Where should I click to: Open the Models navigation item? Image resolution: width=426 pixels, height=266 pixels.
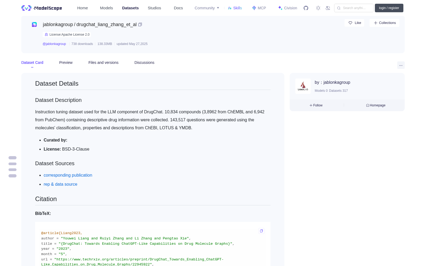tap(106, 8)
